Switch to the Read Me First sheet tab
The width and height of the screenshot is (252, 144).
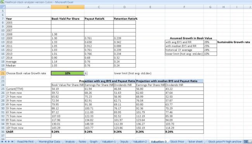pyautogui.click(x=25, y=142)
